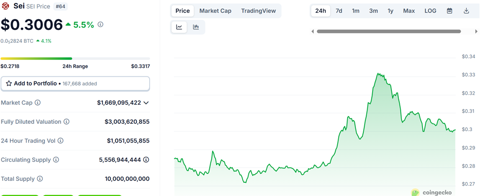480x196 pixels.
Task: Open the Fully Diluted Valuation info icon
Action: [66, 121]
